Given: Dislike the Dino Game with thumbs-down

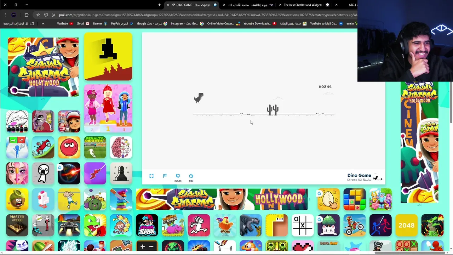Looking at the screenshot, I should click(x=178, y=176).
